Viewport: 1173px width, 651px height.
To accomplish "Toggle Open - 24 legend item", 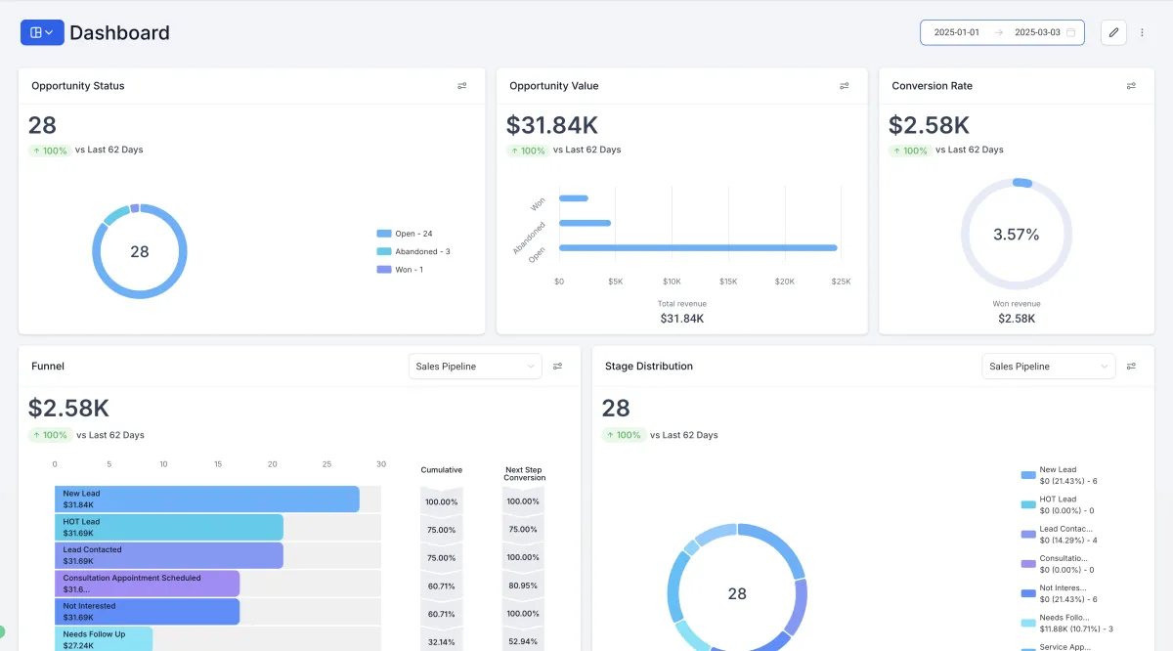I will 405,234.
